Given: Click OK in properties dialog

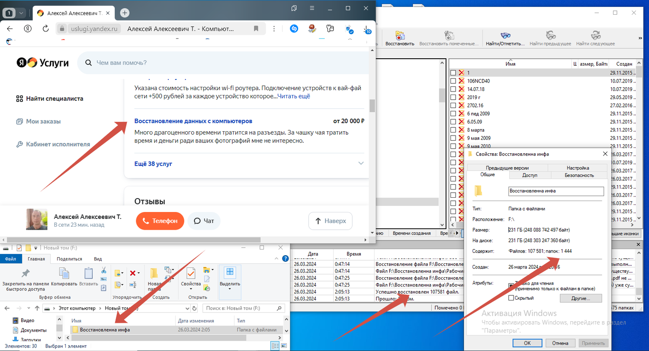Looking at the screenshot, I should (527, 343).
